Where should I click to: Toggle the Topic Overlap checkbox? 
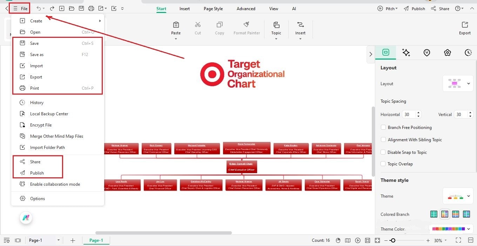[x=383, y=164]
